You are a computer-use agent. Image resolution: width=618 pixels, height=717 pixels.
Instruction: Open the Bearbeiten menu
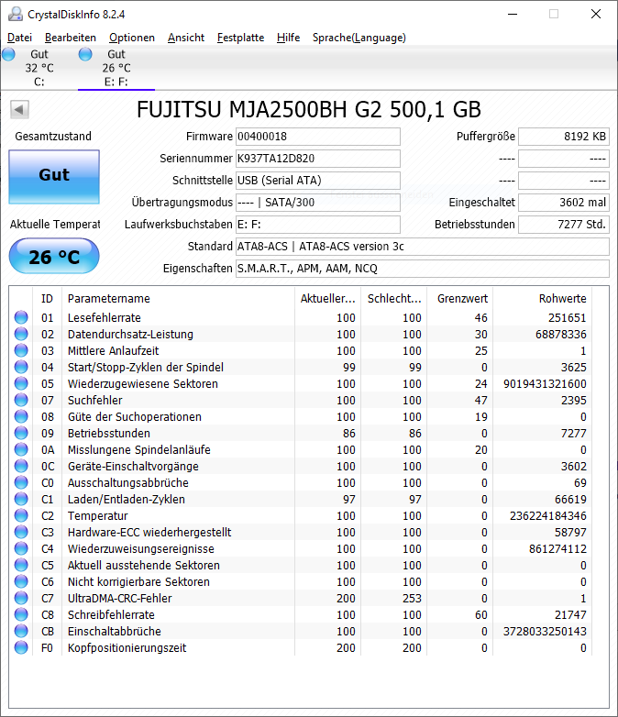tap(71, 38)
